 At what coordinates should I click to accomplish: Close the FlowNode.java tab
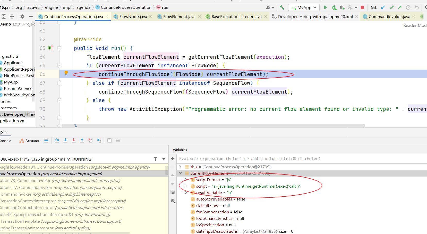click(x=151, y=16)
